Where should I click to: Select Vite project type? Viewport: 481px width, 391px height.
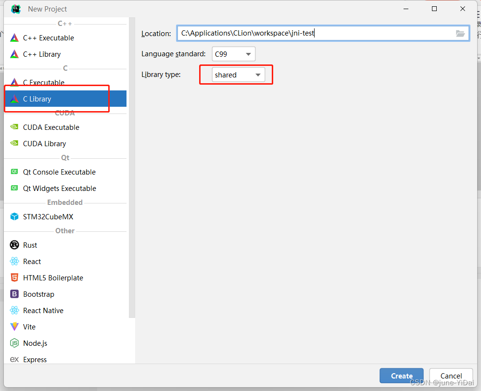point(65,327)
